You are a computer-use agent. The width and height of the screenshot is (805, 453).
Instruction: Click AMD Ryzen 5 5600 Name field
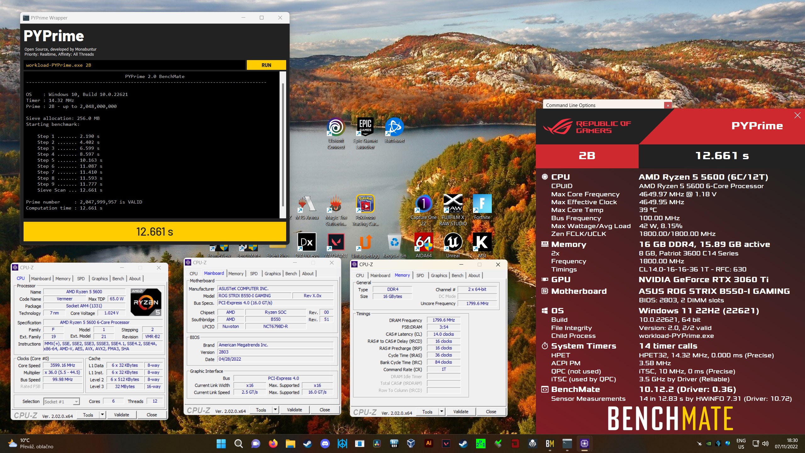pyautogui.click(x=84, y=292)
